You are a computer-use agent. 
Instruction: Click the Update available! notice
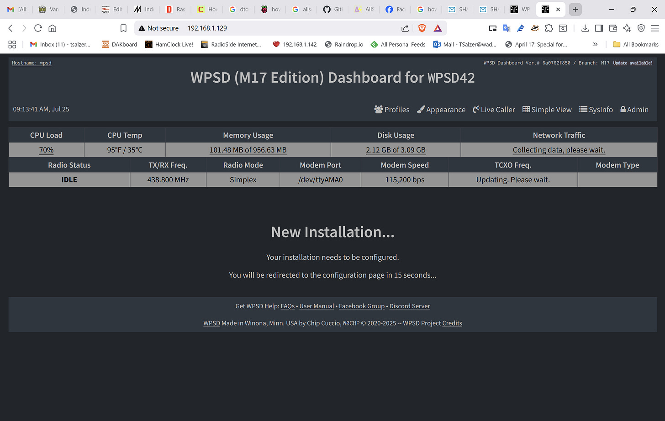click(x=633, y=63)
